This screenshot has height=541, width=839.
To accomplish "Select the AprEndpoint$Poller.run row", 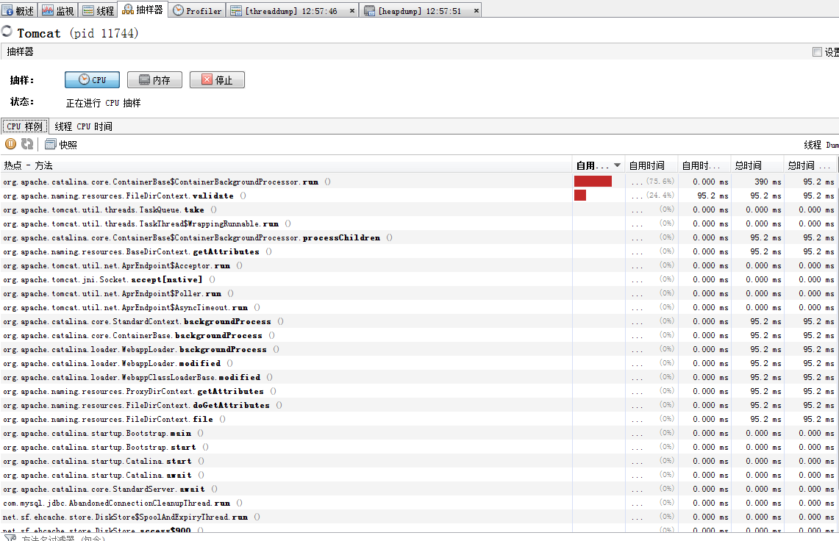I will tap(419, 293).
